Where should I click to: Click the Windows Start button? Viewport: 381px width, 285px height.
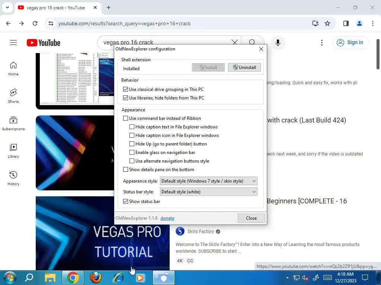pos(9,278)
